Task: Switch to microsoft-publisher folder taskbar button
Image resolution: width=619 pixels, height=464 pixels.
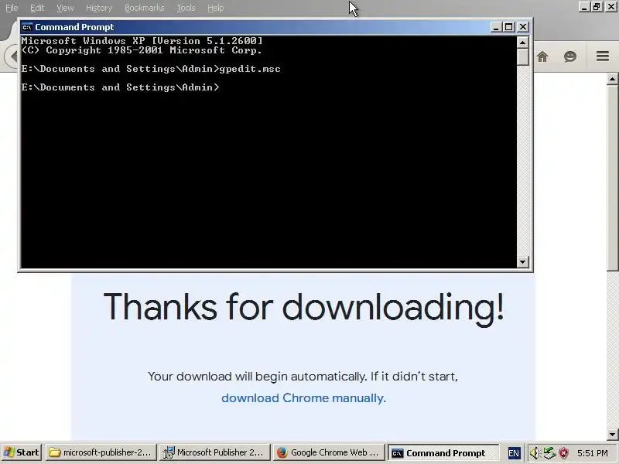Action: (101, 452)
